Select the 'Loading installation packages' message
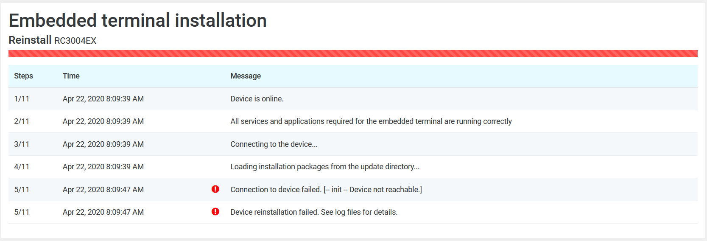Image resolution: width=707 pixels, height=241 pixels. (324, 167)
